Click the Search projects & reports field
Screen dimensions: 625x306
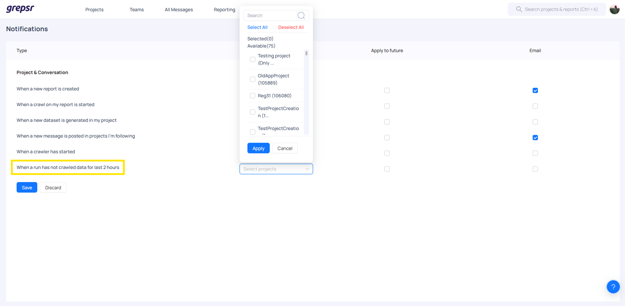(x=561, y=9)
